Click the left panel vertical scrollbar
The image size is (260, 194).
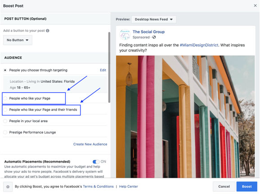coord(109,67)
